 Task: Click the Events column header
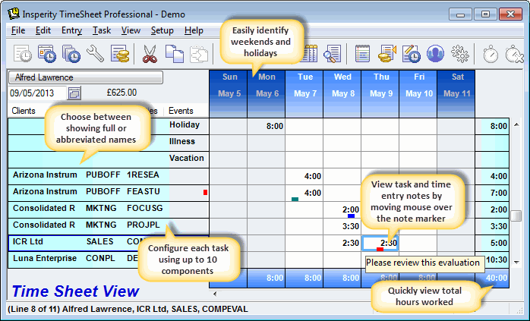[x=181, y=111]
